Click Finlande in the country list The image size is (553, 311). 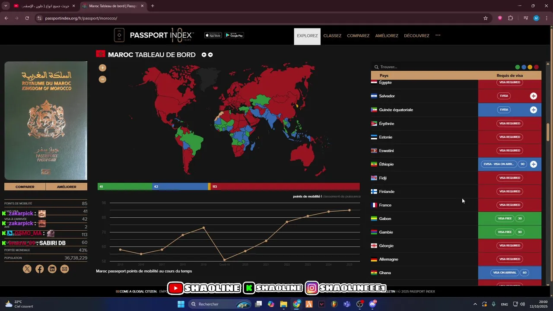387,191
